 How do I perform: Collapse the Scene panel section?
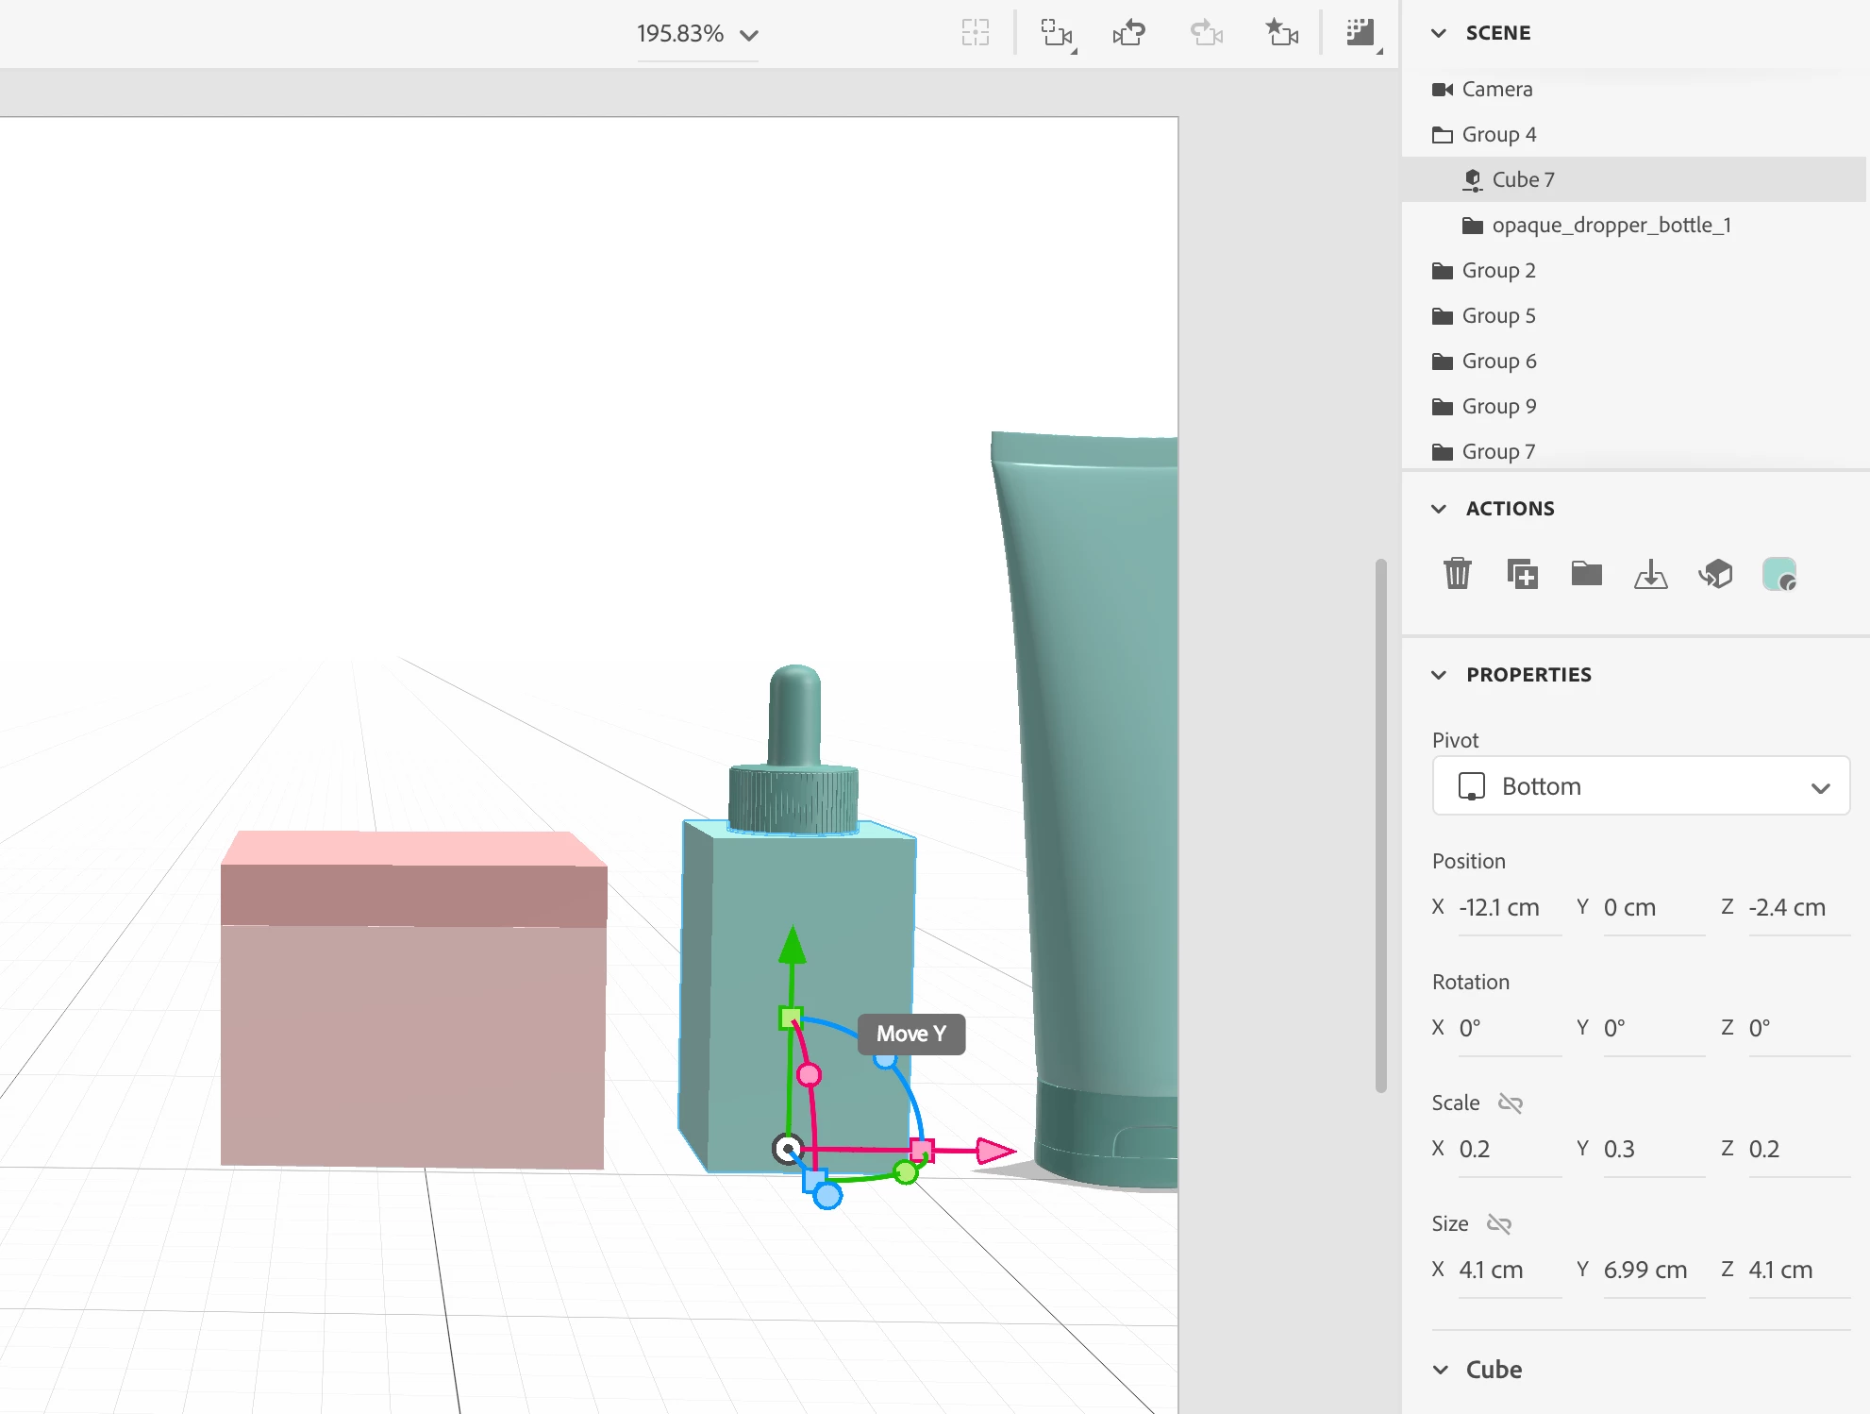1439,33
